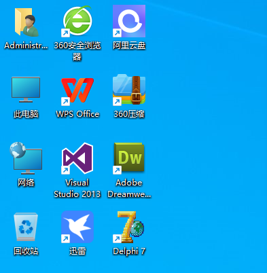Viewport: 267px width, 273px height.
Task: Click the "Adobe Dreamwe..." truncated label
Action: [129, 188]
